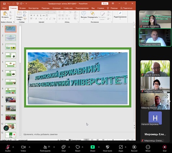Switch to the Слайд-шоу ribbon tab
This screenshot has height=153, width=172.
click(68, 8)
